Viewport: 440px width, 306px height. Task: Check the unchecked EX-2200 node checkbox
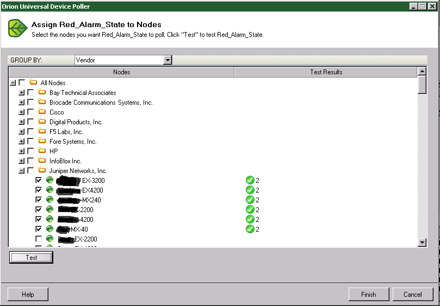[39, 239]
